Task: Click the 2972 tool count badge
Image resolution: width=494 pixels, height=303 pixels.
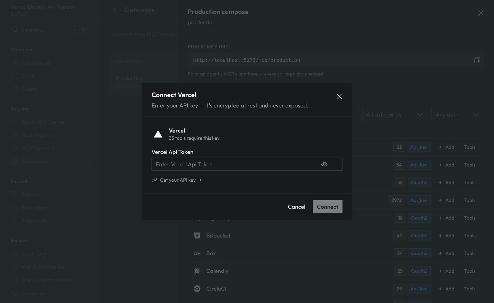Action: tap(396, 200)
